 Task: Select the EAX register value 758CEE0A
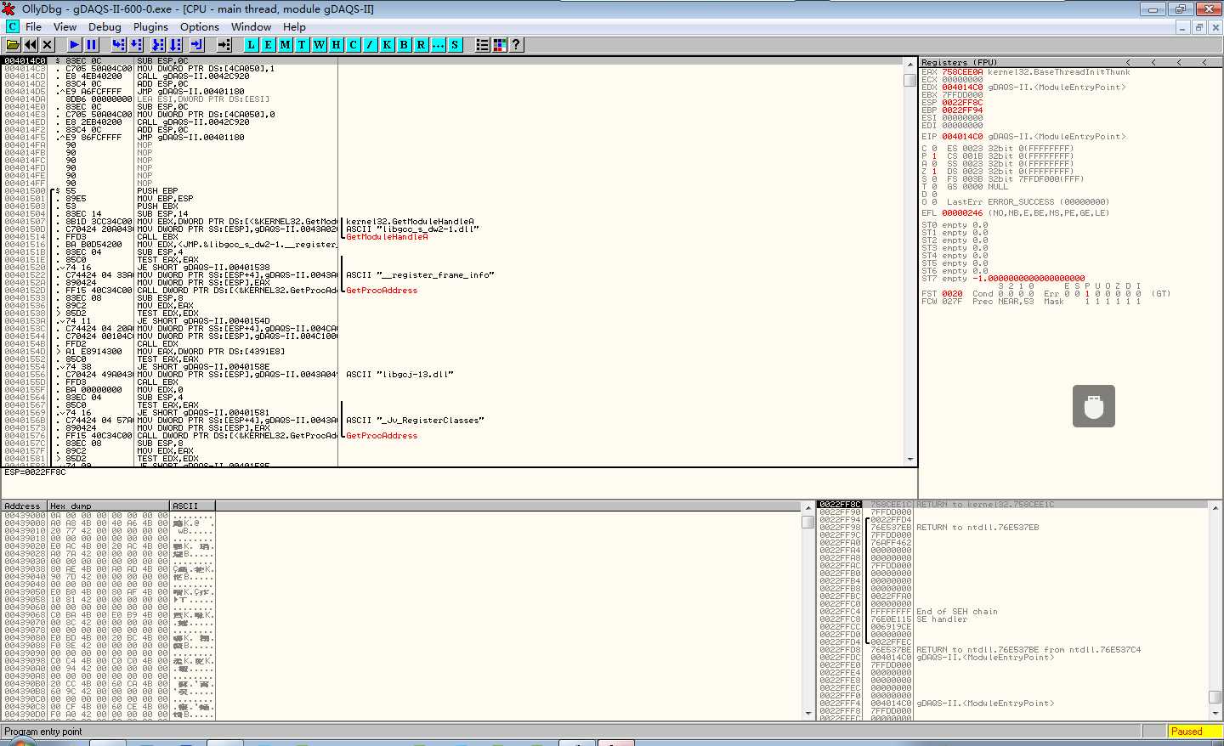click(x=961, y=72)
